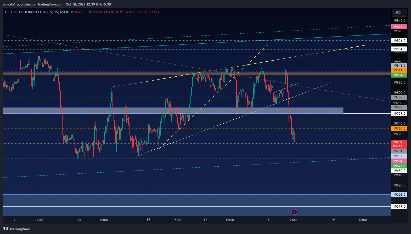
Task: Click date 12 on time axis
Action: [x=14, y=220]
